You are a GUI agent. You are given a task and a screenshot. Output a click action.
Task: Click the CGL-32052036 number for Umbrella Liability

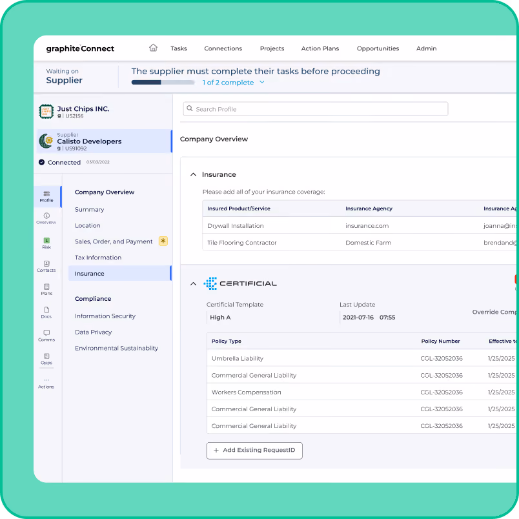pos(442,358)
